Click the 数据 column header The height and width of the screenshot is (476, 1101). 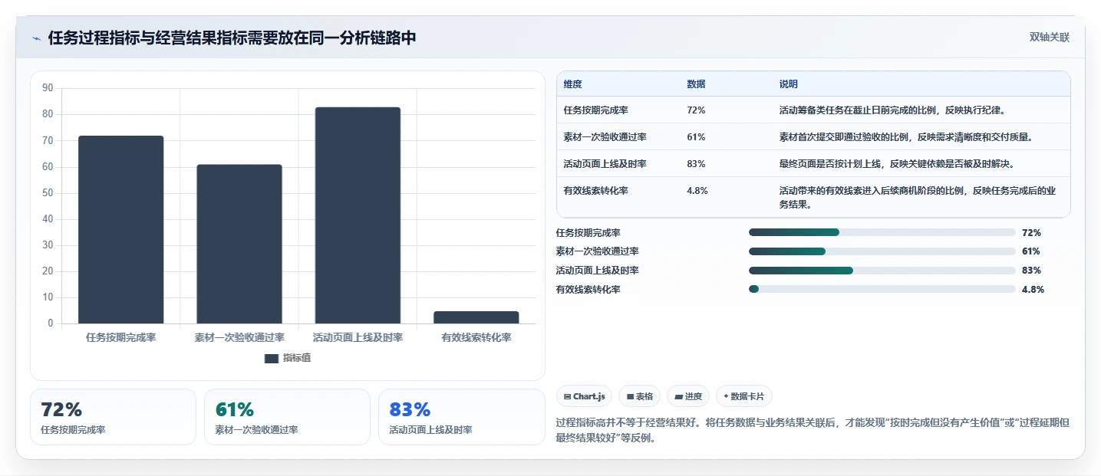[x=696, y=84]
